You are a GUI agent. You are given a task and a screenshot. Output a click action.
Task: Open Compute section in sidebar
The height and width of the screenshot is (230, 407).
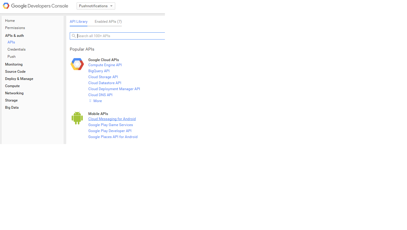[12, 86]
